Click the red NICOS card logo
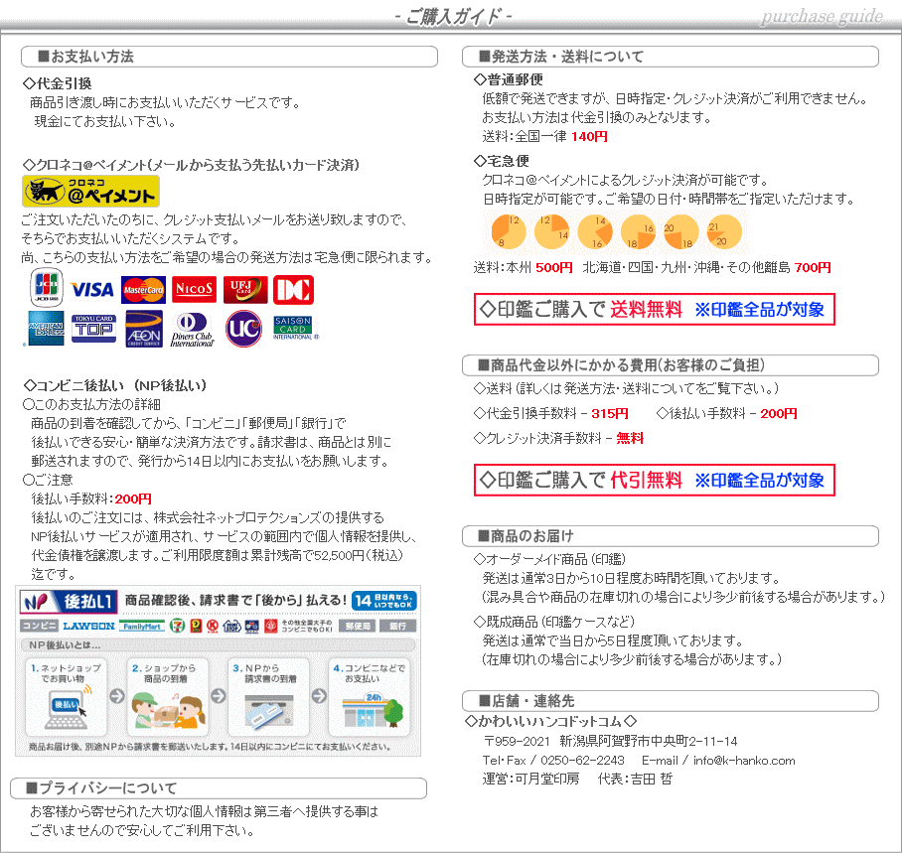 pos(194,289)
